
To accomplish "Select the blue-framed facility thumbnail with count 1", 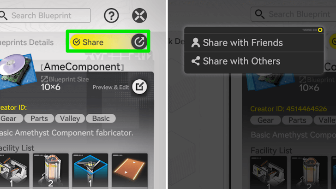I will click(x=90, y=171).
